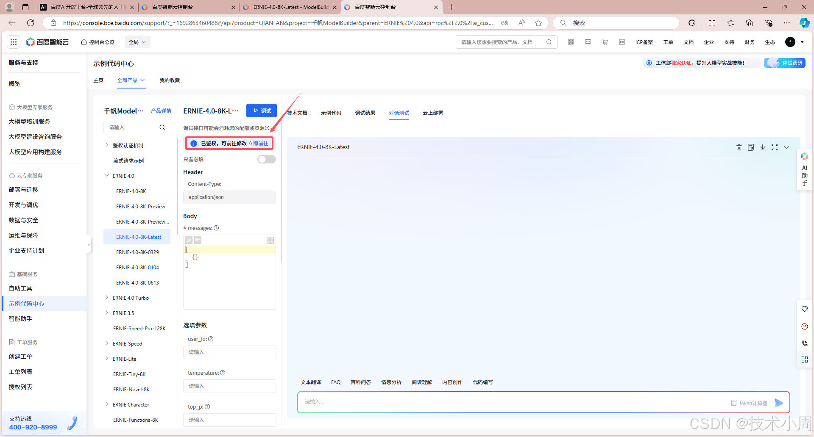
Task: Select the 文本翻译 prompt shortcut
Action: click(311, 382)
